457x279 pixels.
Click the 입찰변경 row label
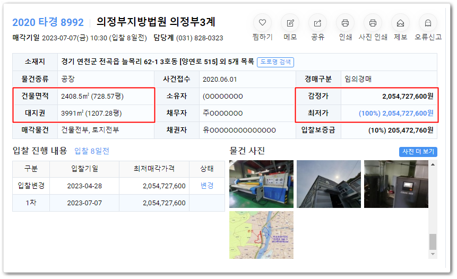click(31, 186)
